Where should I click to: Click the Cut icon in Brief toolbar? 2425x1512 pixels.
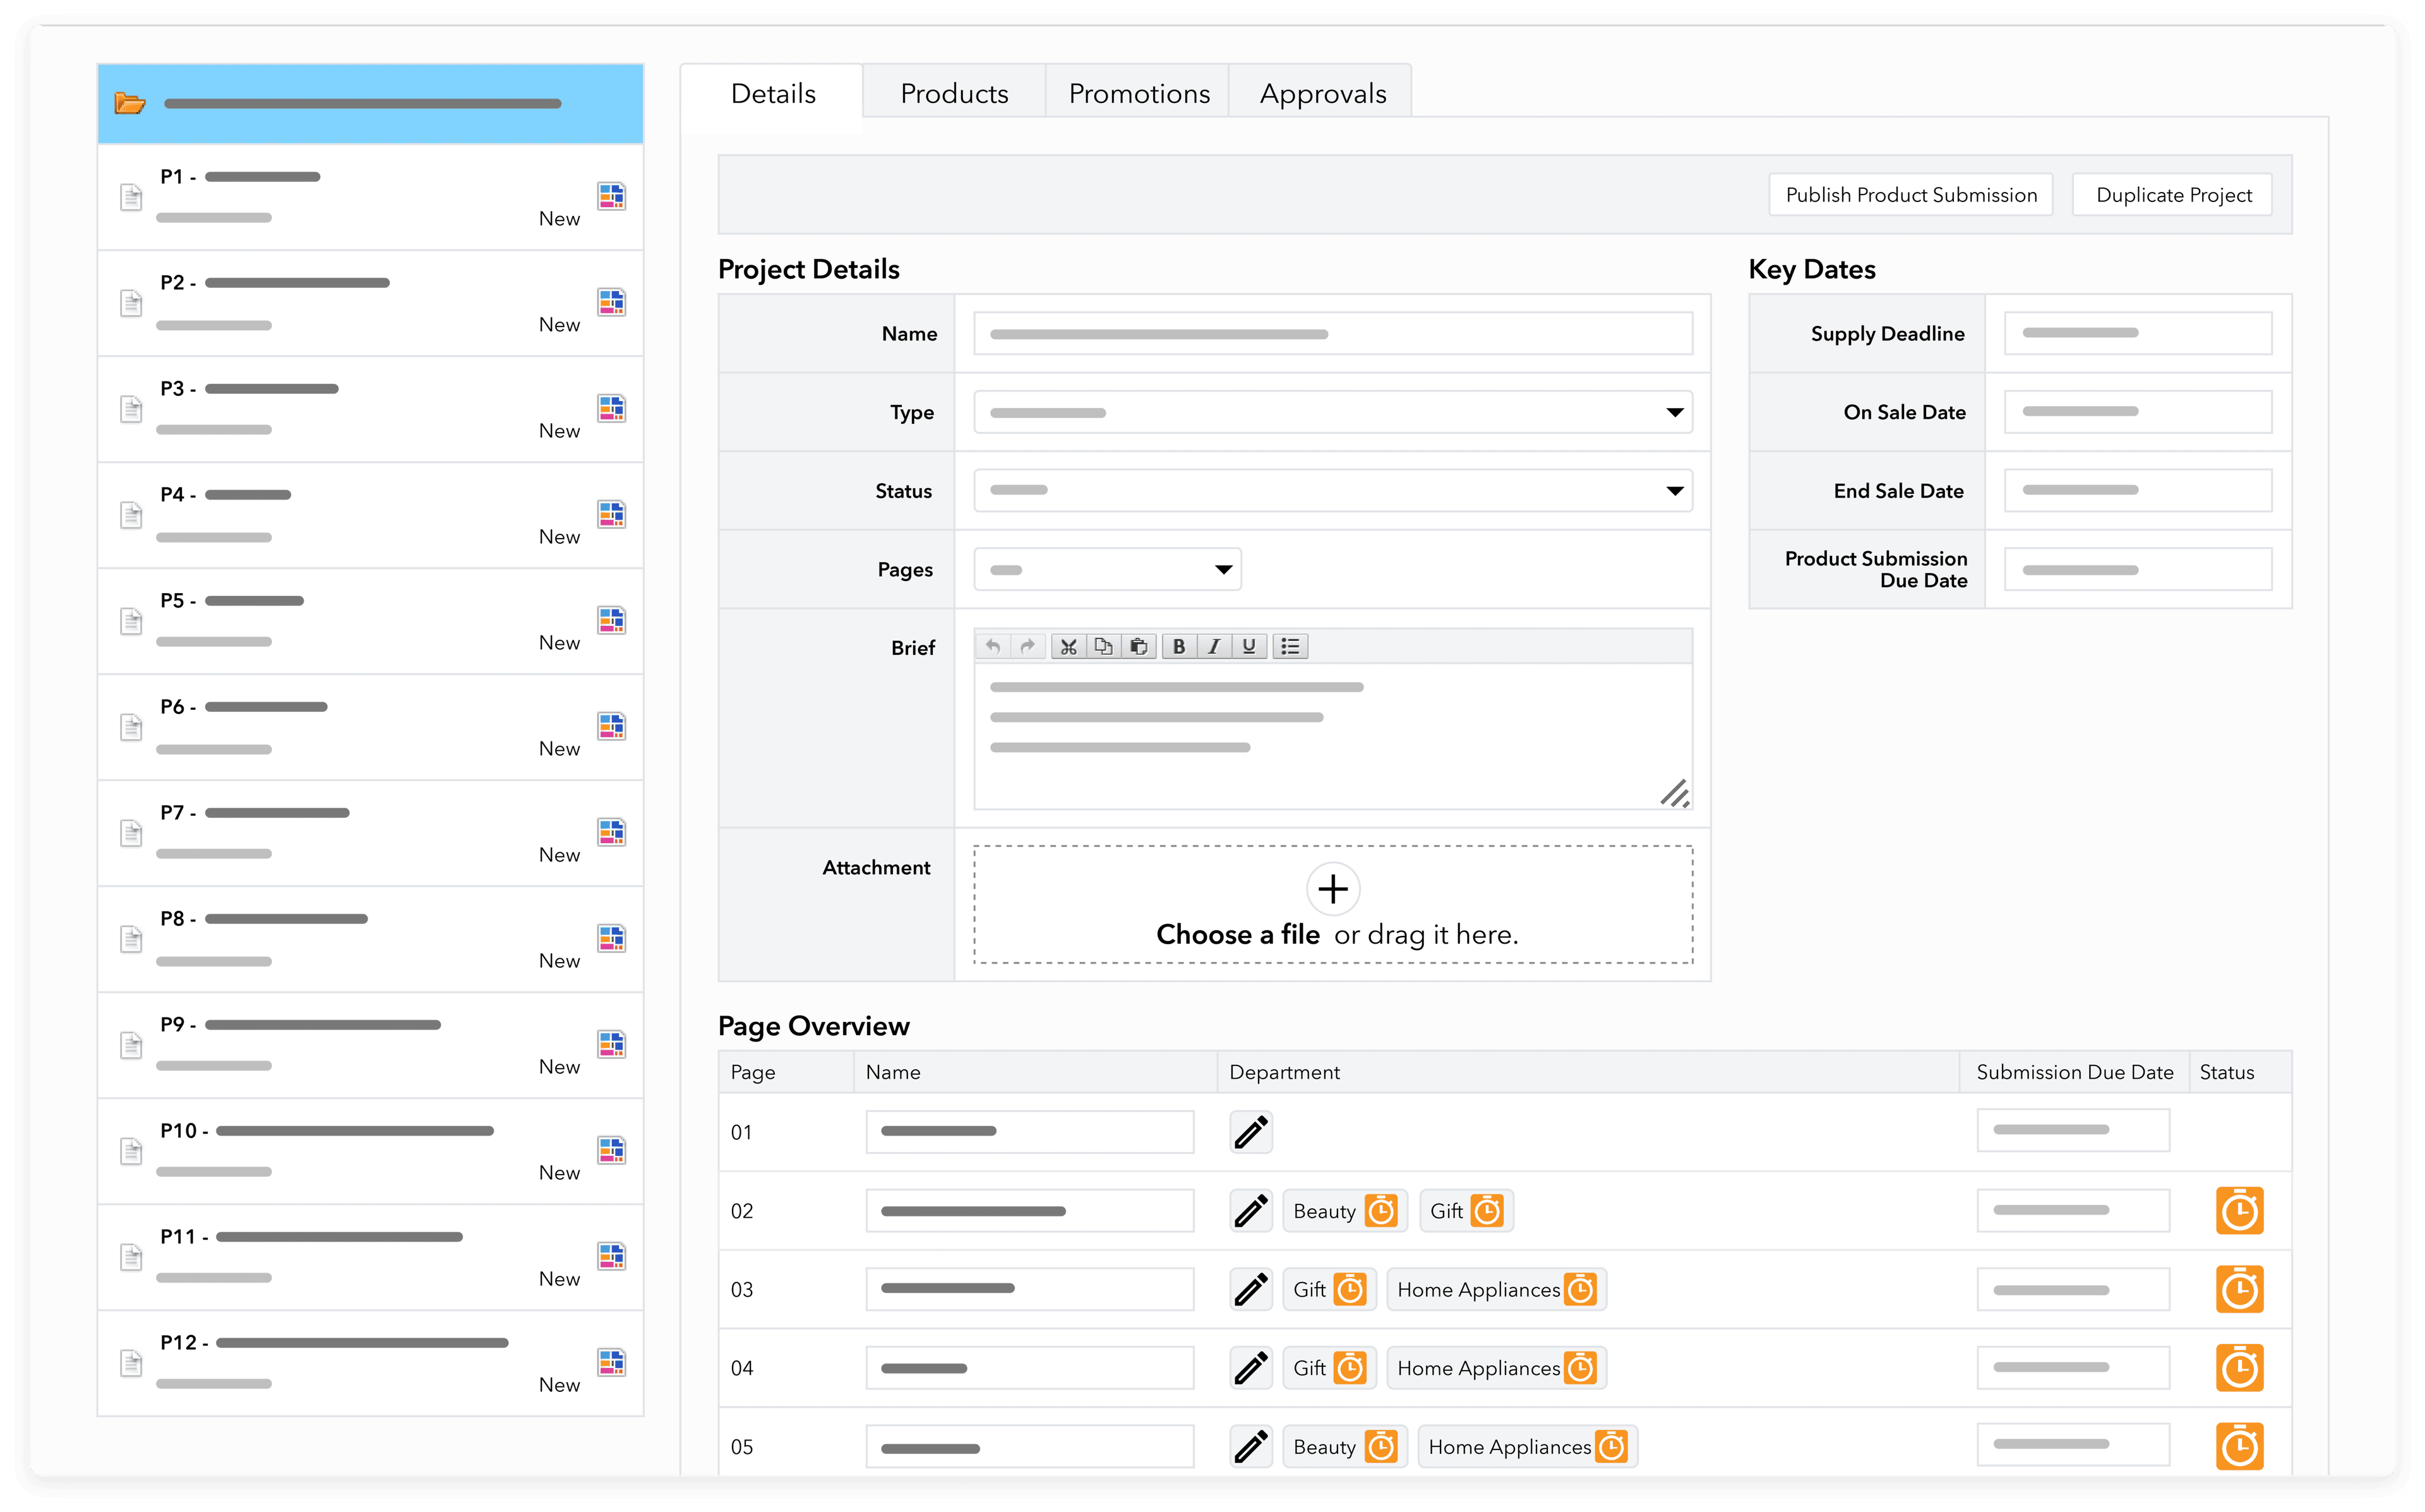[x=1069, y=647]
